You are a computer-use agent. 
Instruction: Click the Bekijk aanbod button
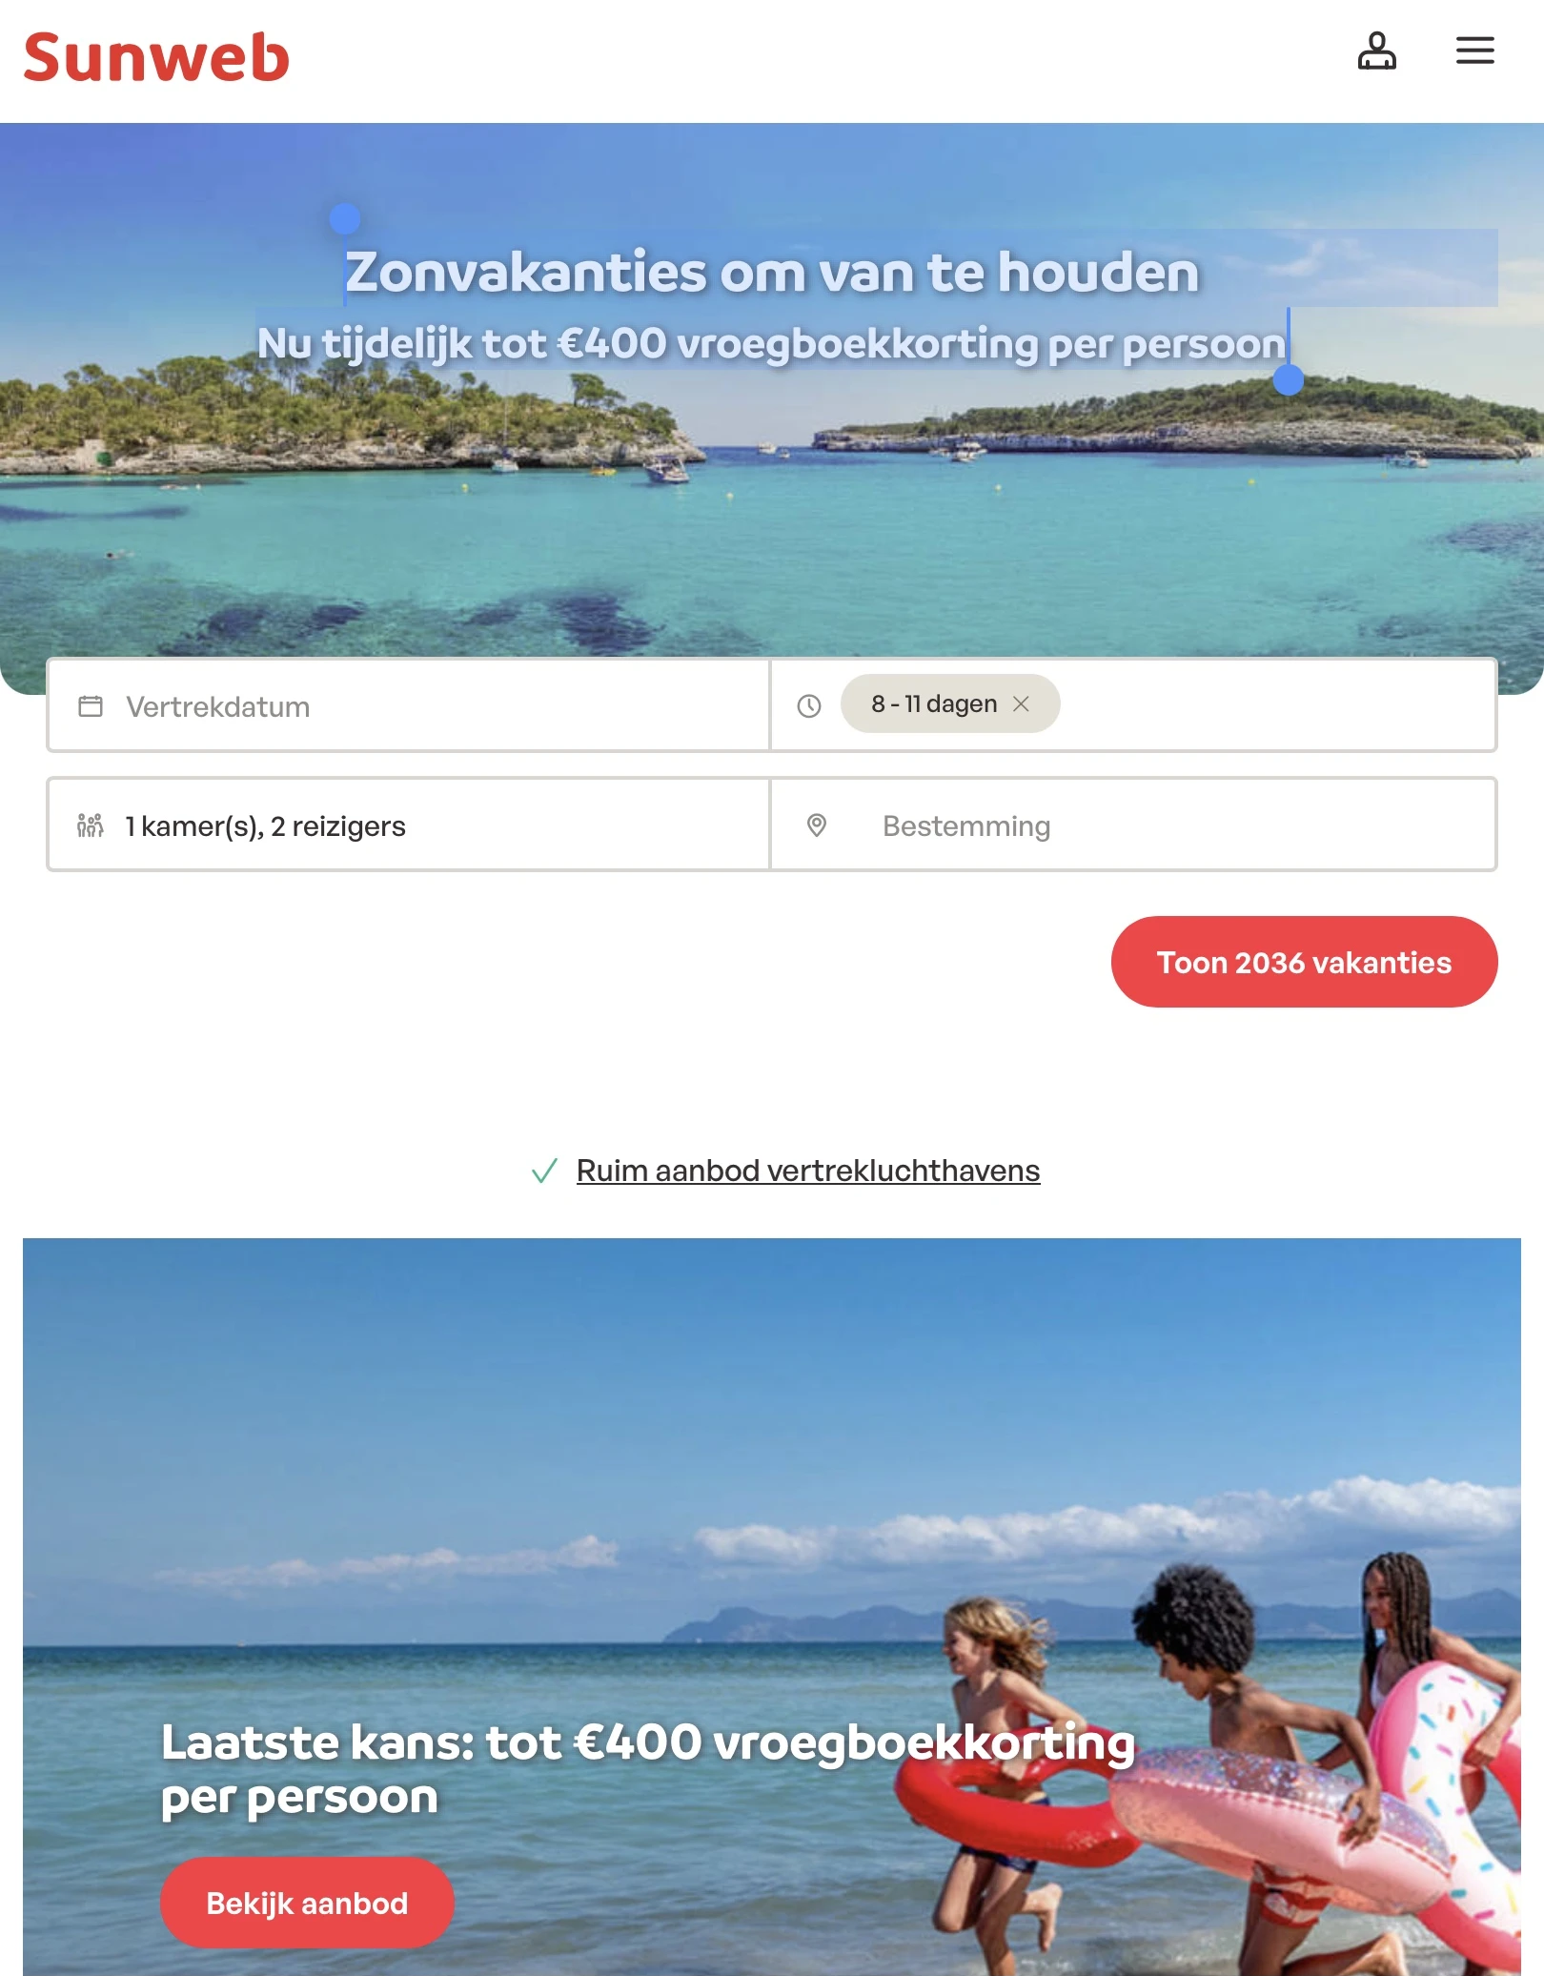(x=307, y=1903)
